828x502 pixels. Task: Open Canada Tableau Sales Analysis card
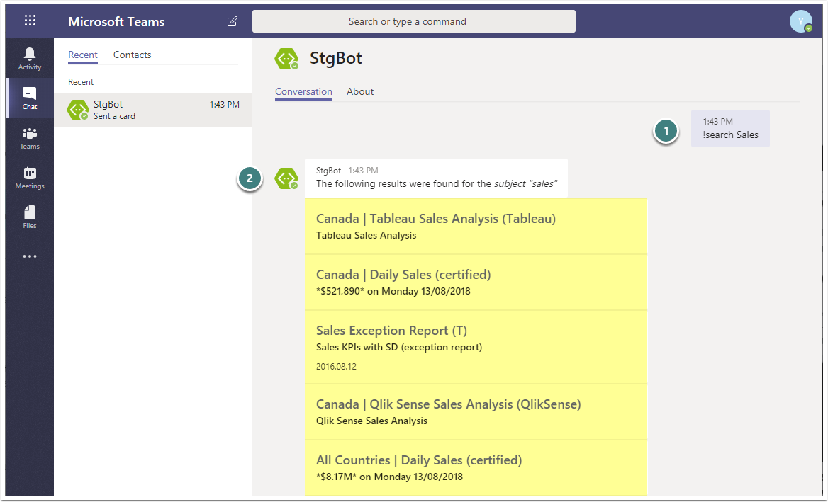tap(436, 219)
